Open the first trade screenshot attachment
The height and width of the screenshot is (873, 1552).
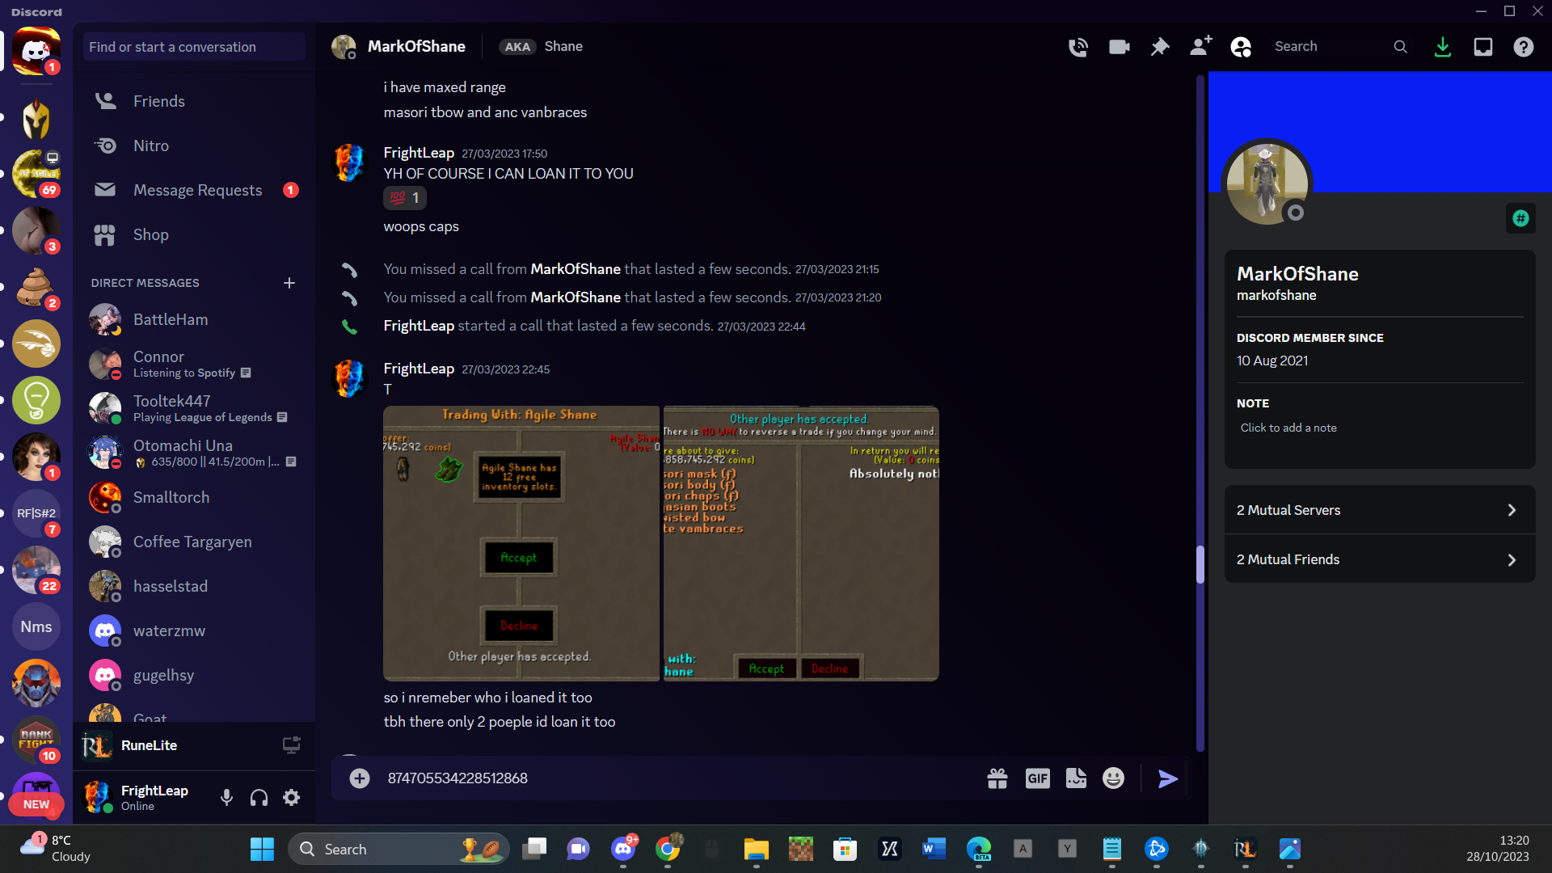(x=521, y=543)
